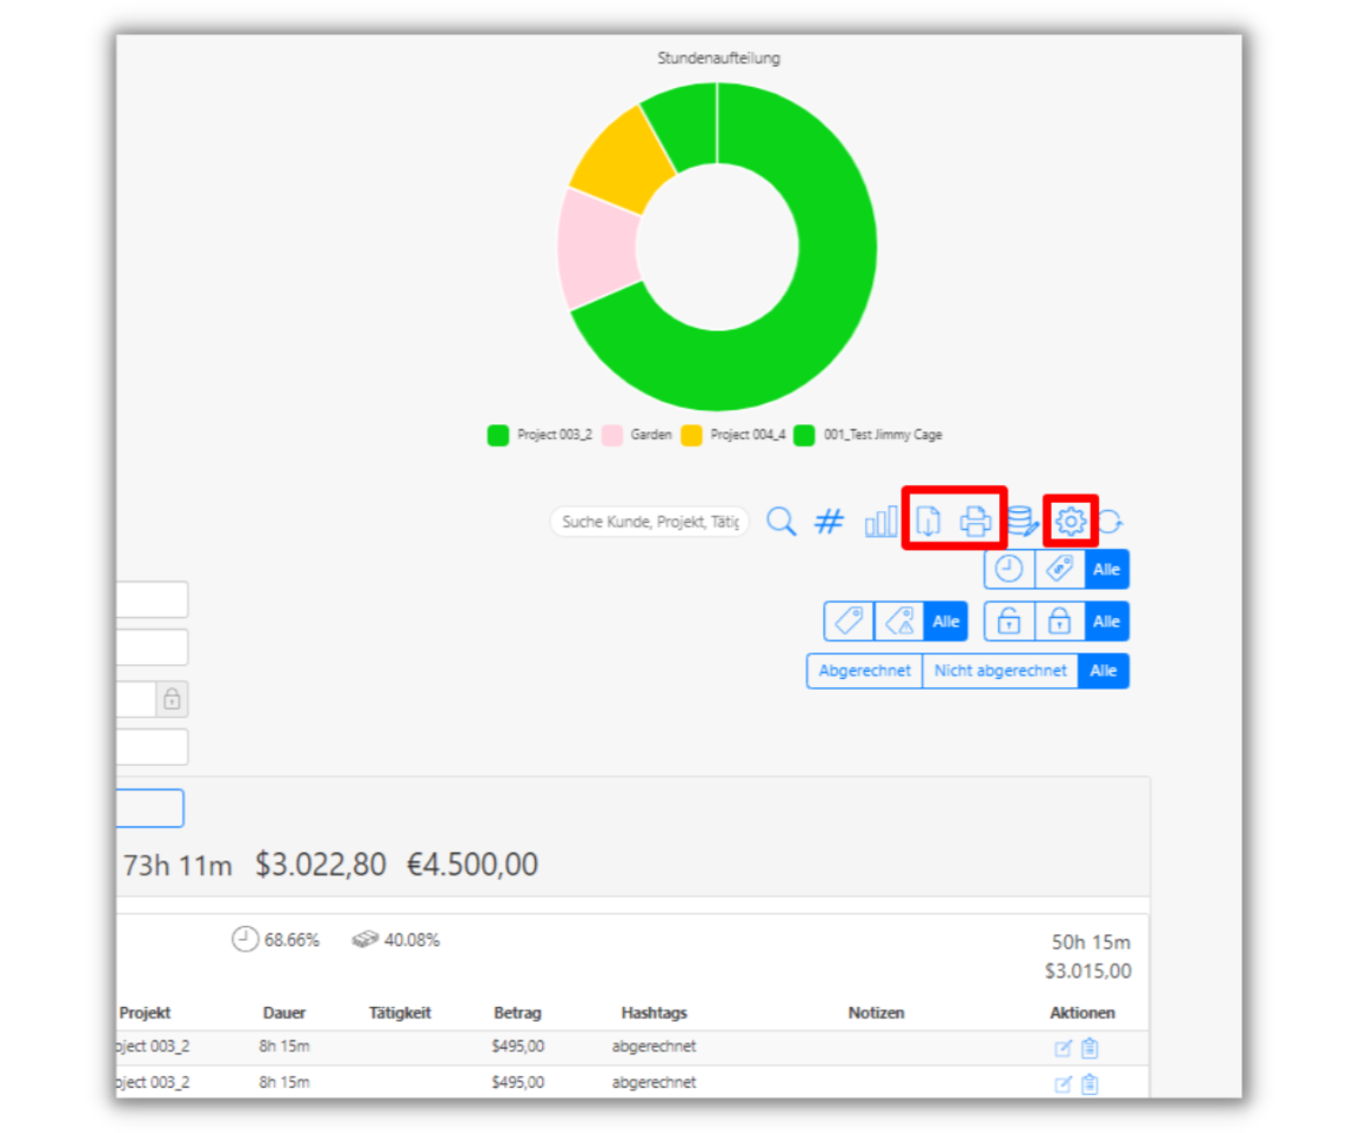Screen dimensions: 1360x1133
Task: Edit the first table row entry
Action: [1063, 1049]
